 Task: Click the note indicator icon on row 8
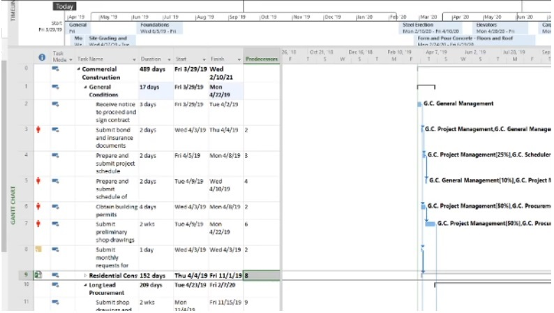point(39,249)
